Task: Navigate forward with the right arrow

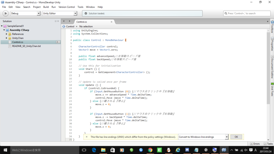Action: click(x=70, y=21)
